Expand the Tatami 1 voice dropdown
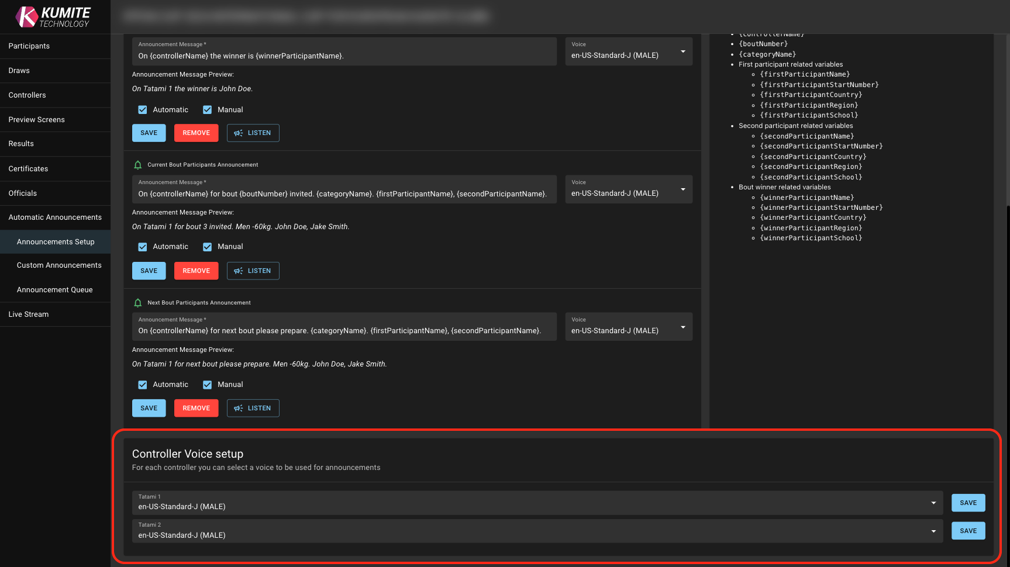Viewport: 1010px width, 567px height. point(537,503)
